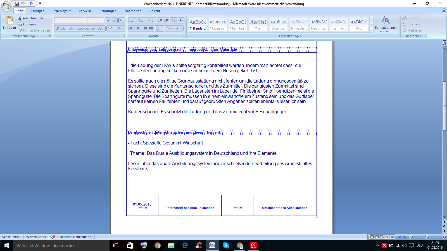Center-align the paragraph text
447x251 pixels.
138,28
